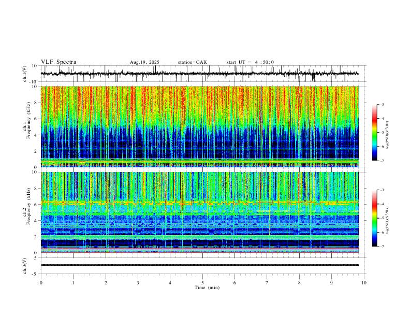Screen dimensions: 410x317
Task: Click the "10" tick on Time axis
Action: 364,283
